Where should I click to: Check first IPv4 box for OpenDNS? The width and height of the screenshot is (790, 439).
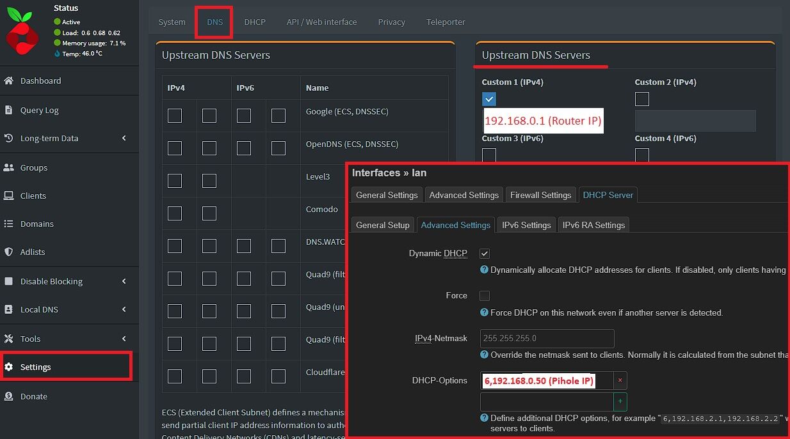point(175,148)
